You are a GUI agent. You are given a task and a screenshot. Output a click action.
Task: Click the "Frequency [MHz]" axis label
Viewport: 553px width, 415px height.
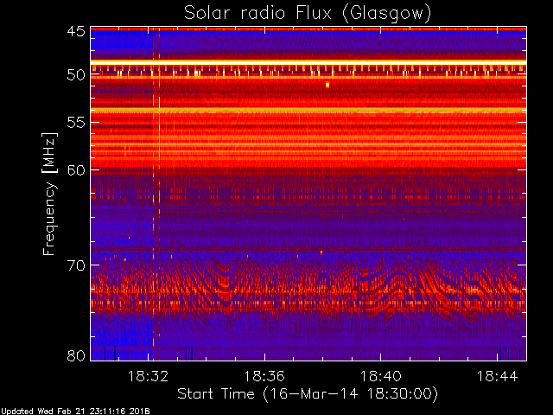coord(49,194)
